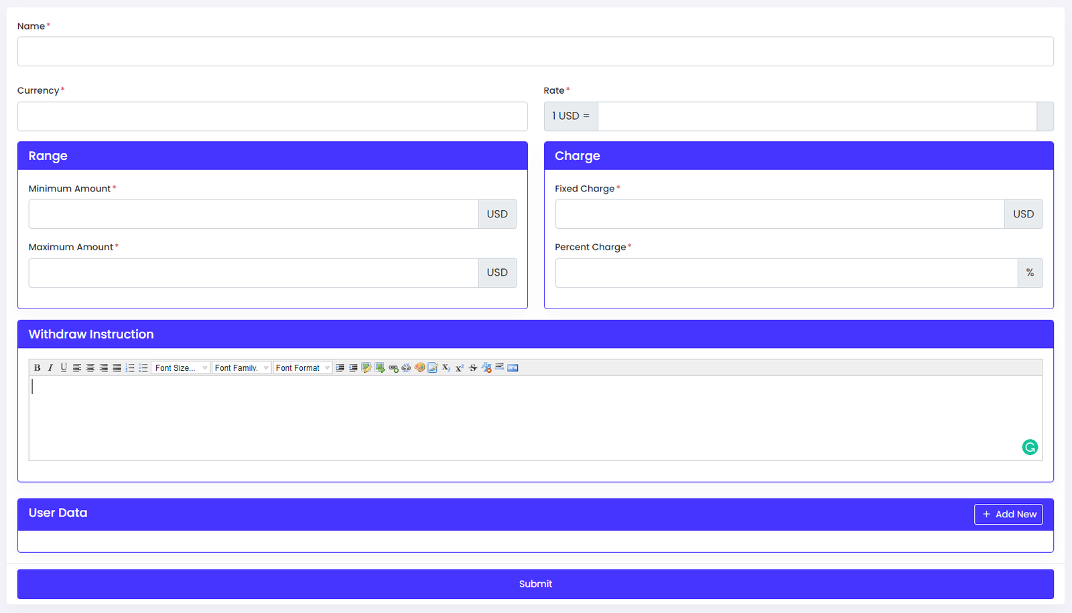
Task: Open the Grammarly icon in editor
Action: point(1030,447)
